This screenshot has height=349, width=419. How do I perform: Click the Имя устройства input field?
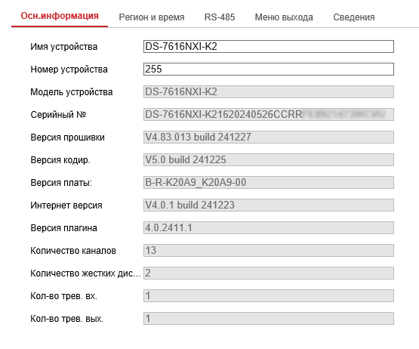tap(269, 47)
